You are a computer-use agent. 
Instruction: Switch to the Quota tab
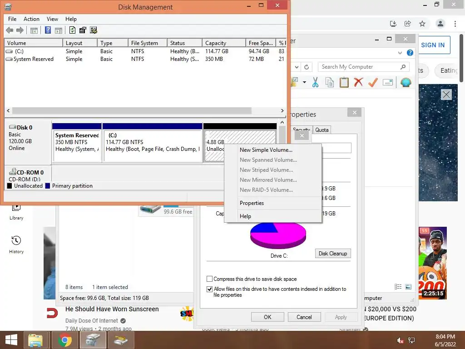tap(322, 130)
